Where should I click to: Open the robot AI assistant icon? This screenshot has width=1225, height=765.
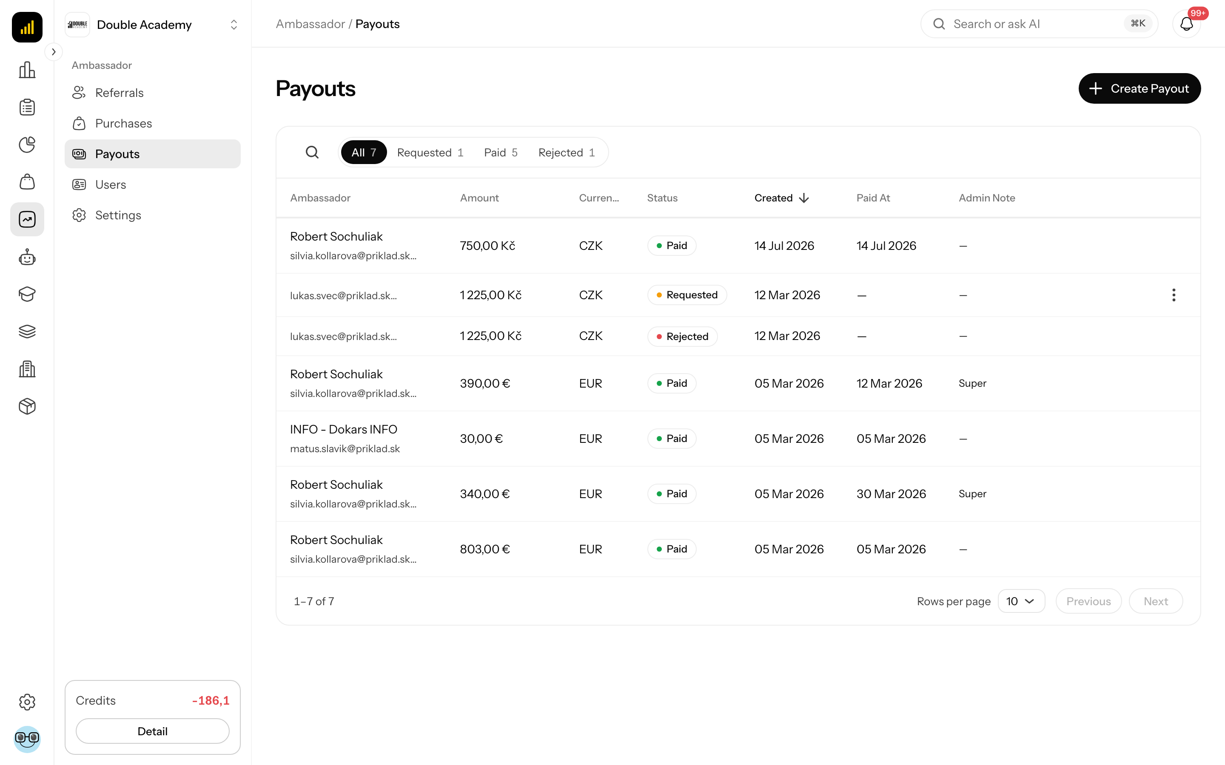pyautogui.click(x=27, y=257)
